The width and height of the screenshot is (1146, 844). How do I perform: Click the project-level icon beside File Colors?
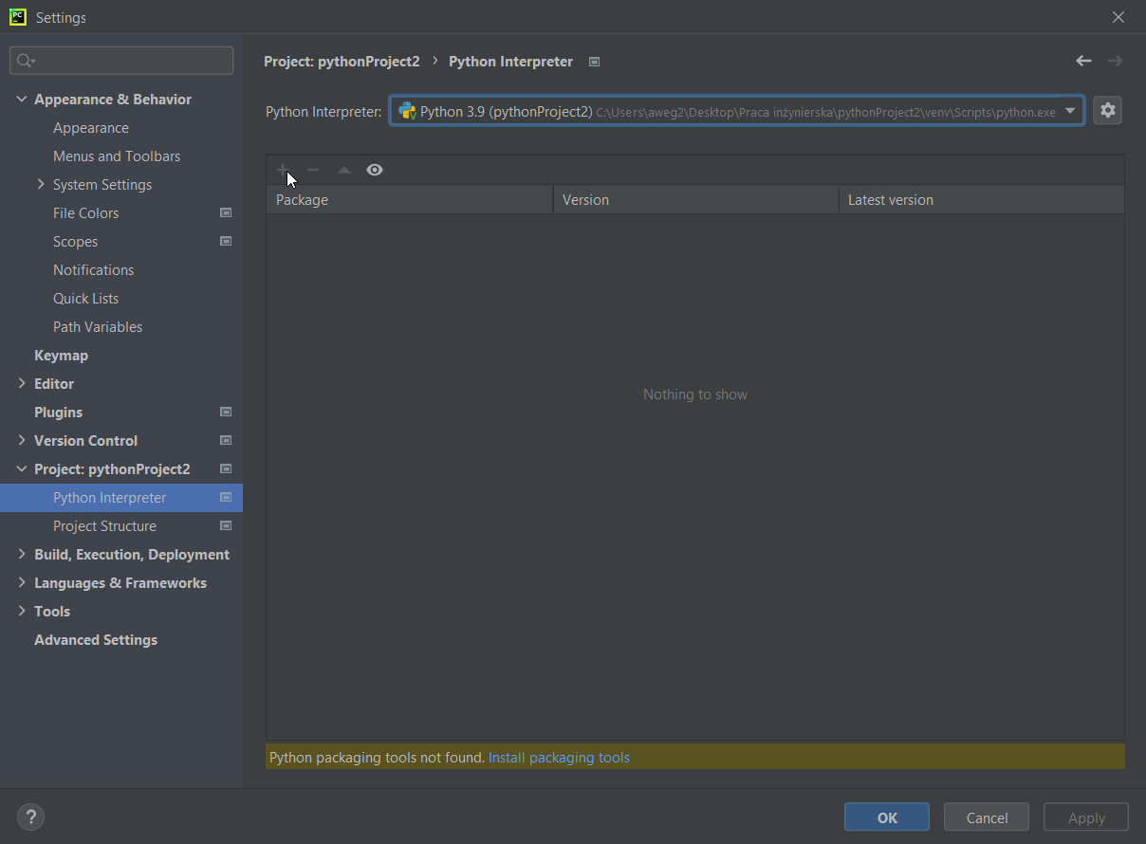coord(226,213)
